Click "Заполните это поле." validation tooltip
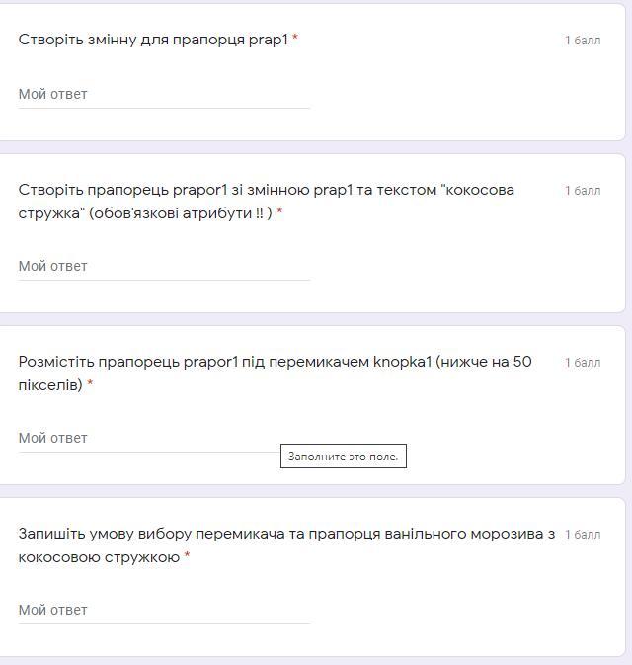Screen dimensions: 632x665 344,457
